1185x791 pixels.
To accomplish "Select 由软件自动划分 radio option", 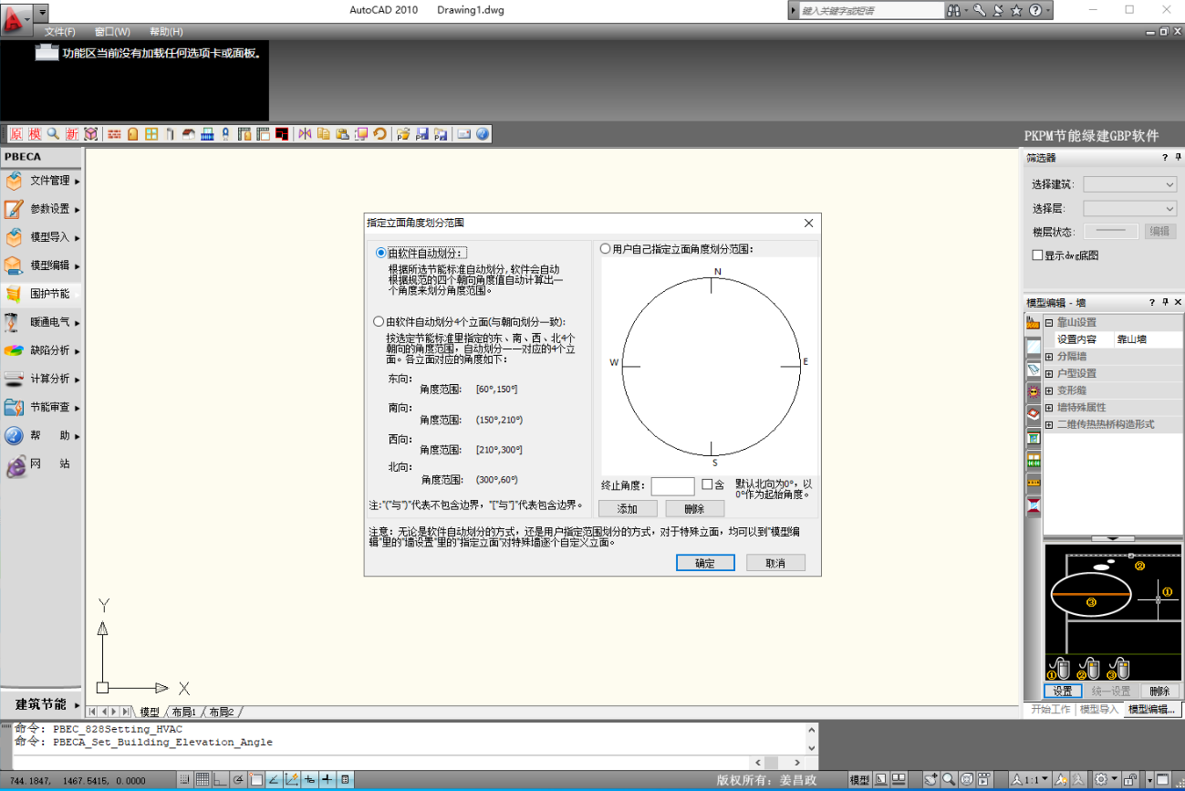I will point(381,253).
